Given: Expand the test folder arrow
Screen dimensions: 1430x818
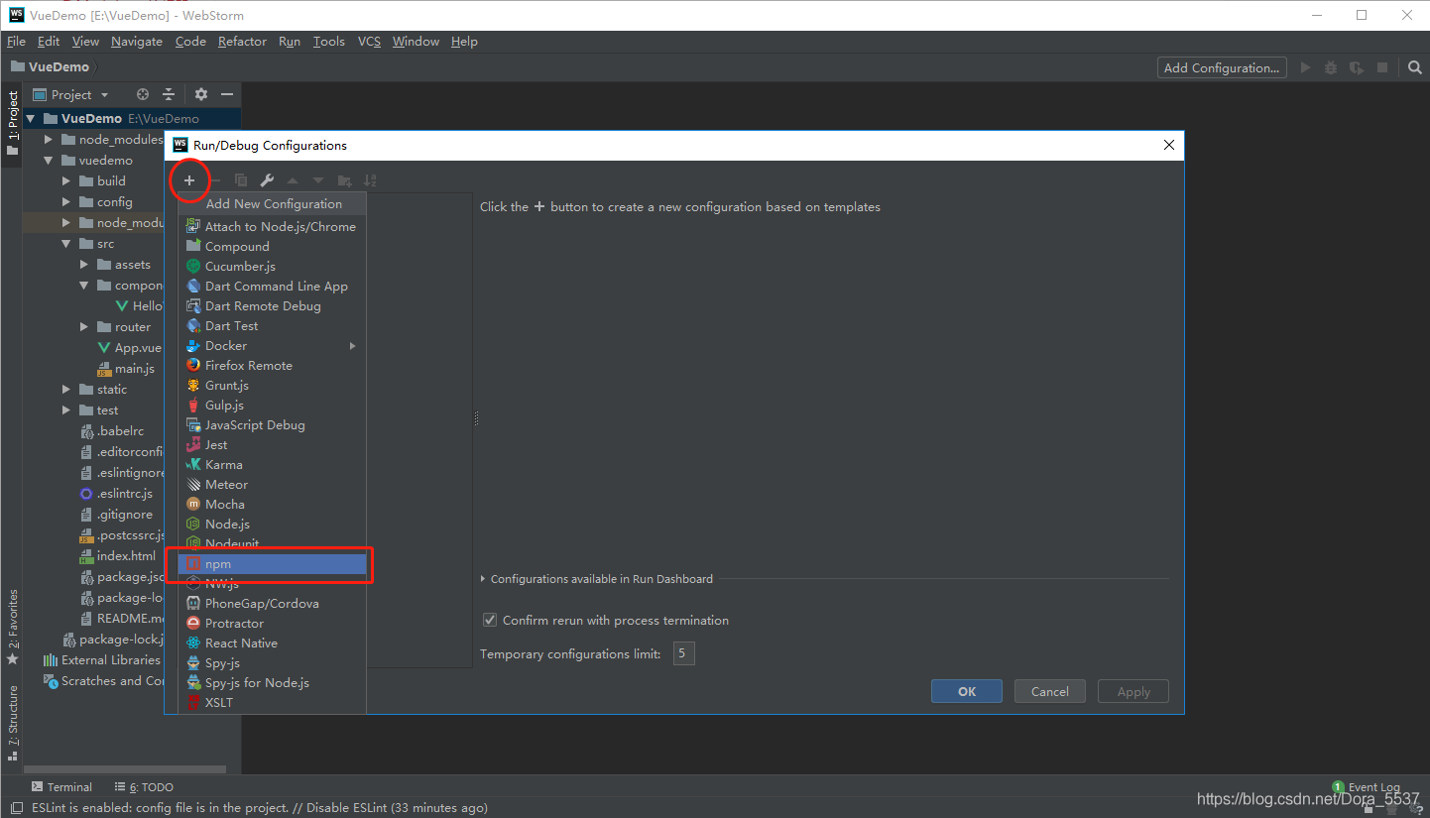Looking at the screenshot, I should click(66, 410).
